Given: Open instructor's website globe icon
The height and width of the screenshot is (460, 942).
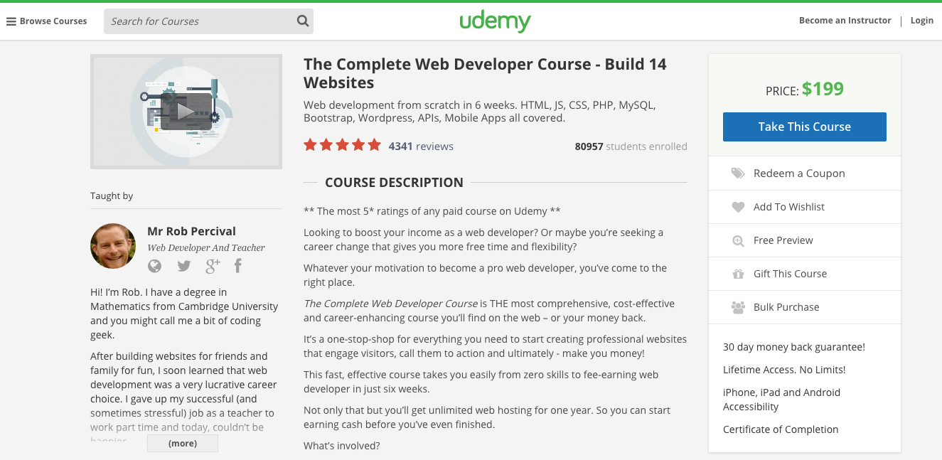Looking at the screenshot, I should click(x=154, y=266).
